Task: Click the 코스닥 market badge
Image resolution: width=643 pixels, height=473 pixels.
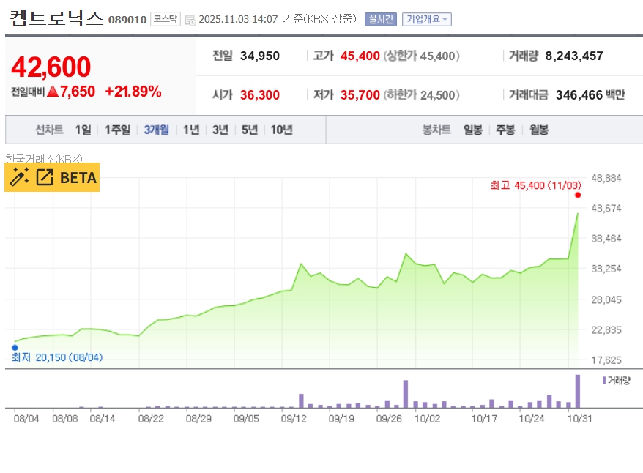Action: pyautogui.click(x=166, y=20)
